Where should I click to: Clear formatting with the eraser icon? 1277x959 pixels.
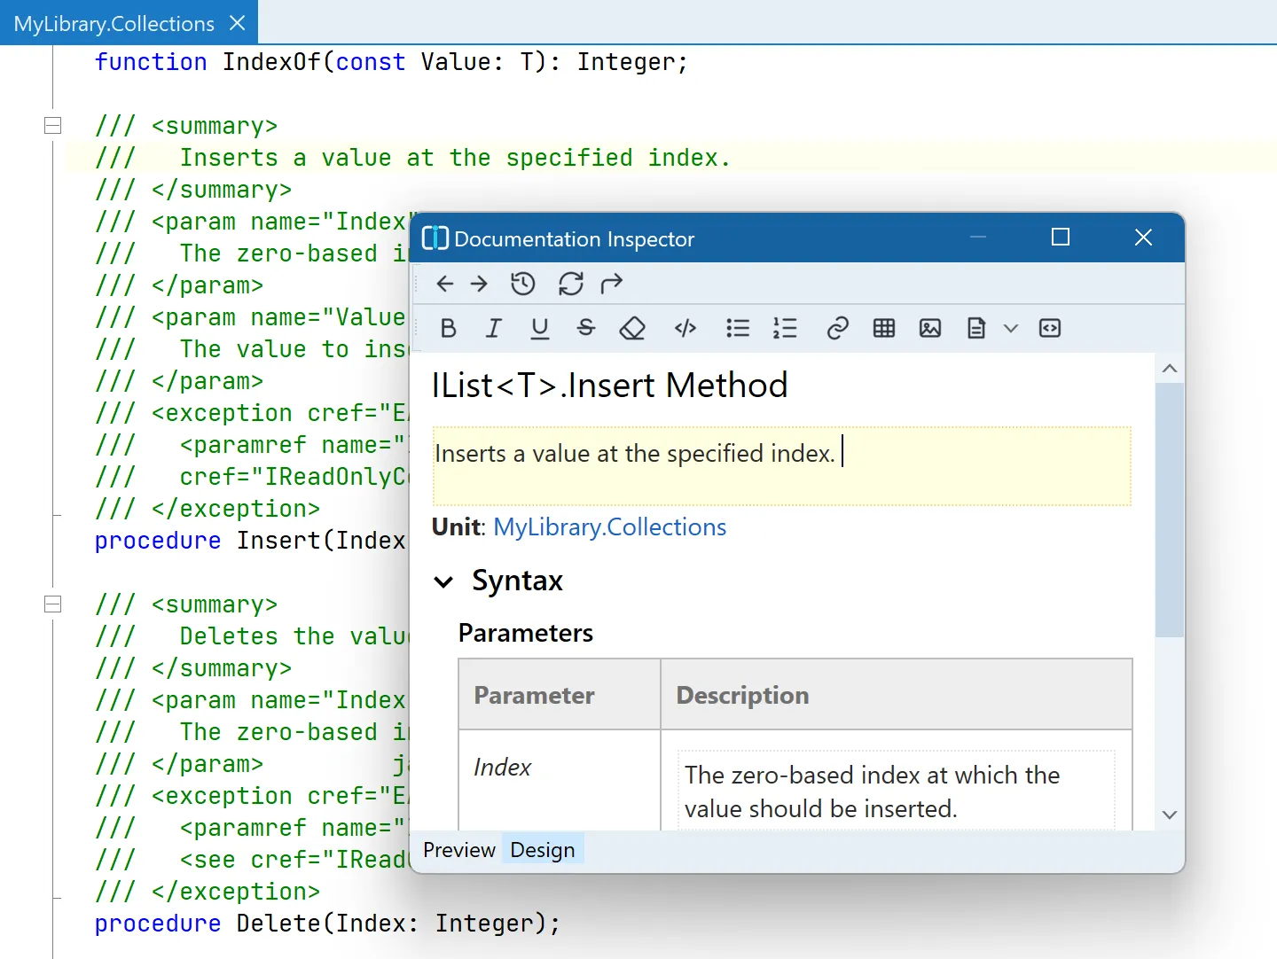632,328
